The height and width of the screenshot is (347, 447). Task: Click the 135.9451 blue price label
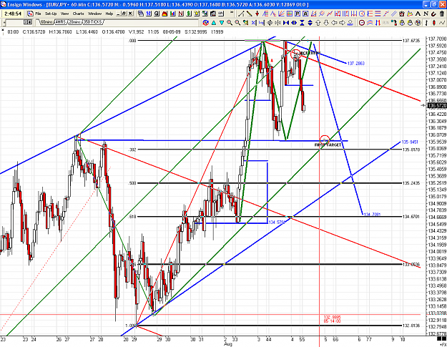pos(410,142)
